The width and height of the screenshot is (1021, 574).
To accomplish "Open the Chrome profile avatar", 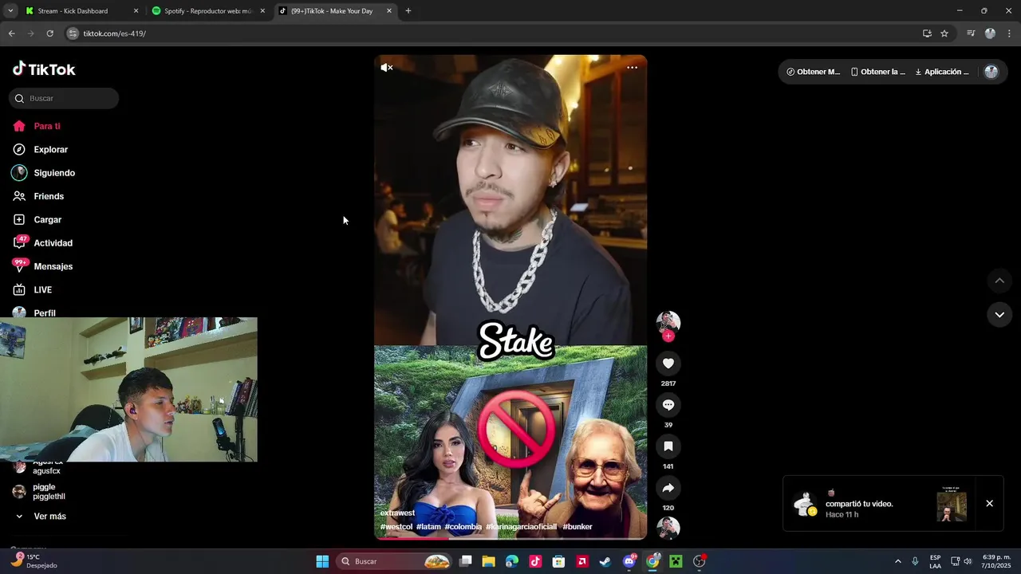I will pyautogui.click(x=990, y=33).
